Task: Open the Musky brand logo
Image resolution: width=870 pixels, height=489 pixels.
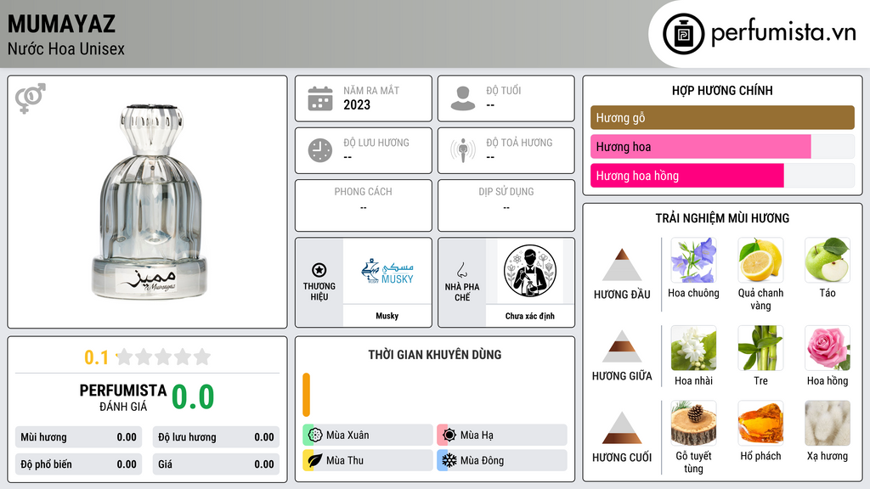Action: (x=387, y=272)
